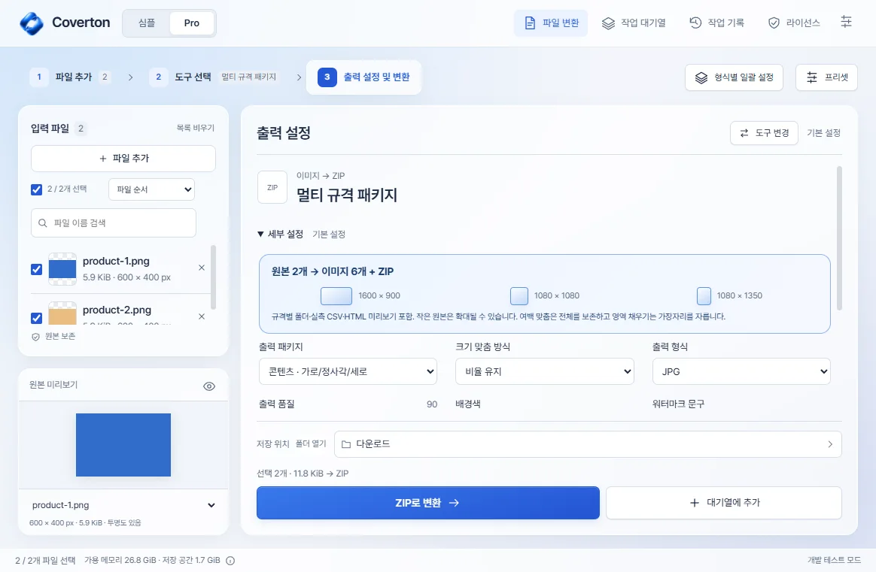Click 기본 설정 link in header
876x572 pixels.
coord(823,133)
